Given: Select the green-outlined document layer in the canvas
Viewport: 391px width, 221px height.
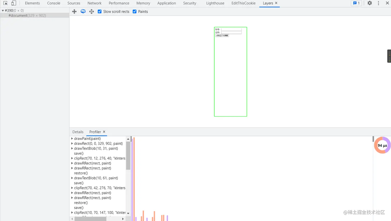Looking at the screenshot, I should pos(231,72).
